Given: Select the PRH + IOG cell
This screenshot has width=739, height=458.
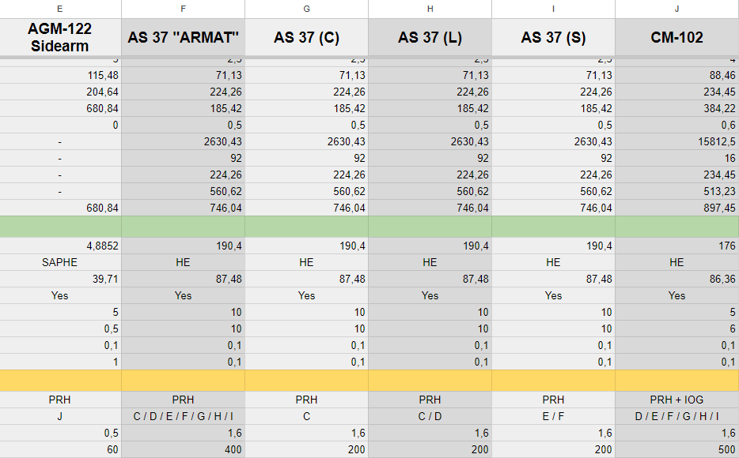Looking at the screenshot, I should click(x=676, y=400).
